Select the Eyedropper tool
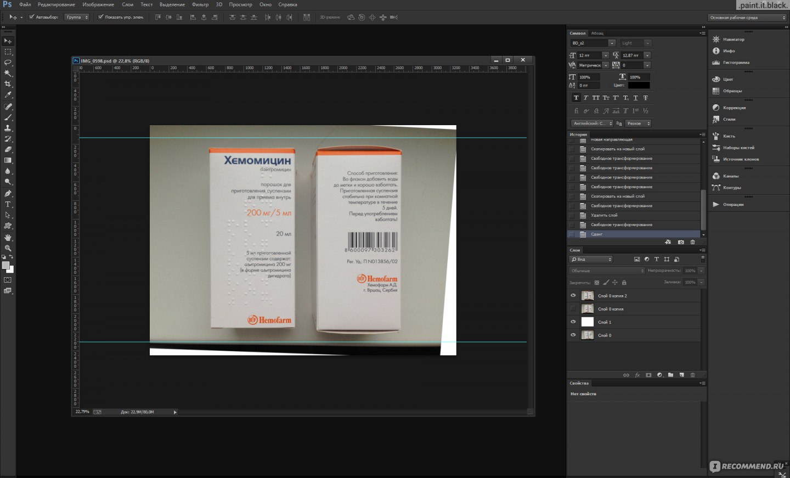Screen dimensions: 790x478 [x=8, y=95]
